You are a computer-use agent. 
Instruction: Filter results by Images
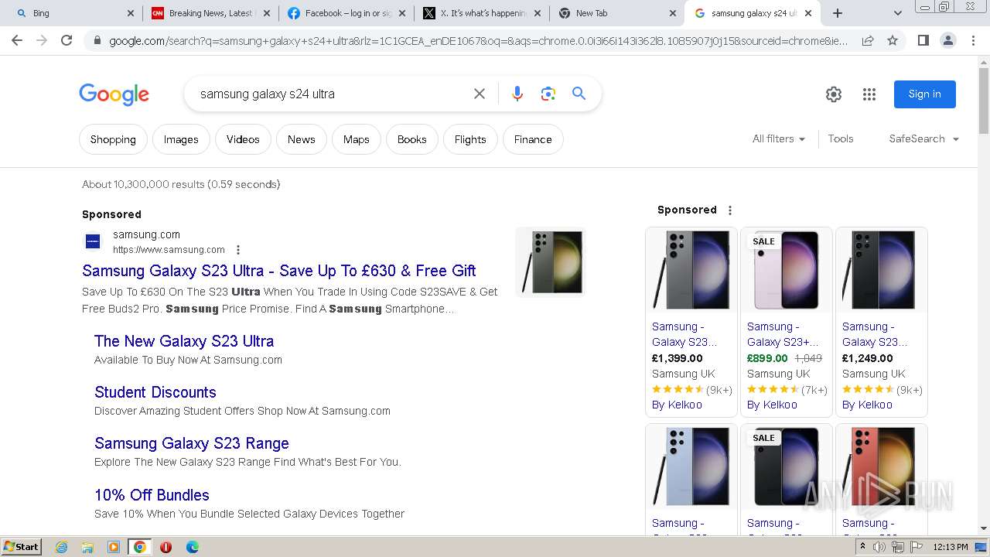[181, 139]
